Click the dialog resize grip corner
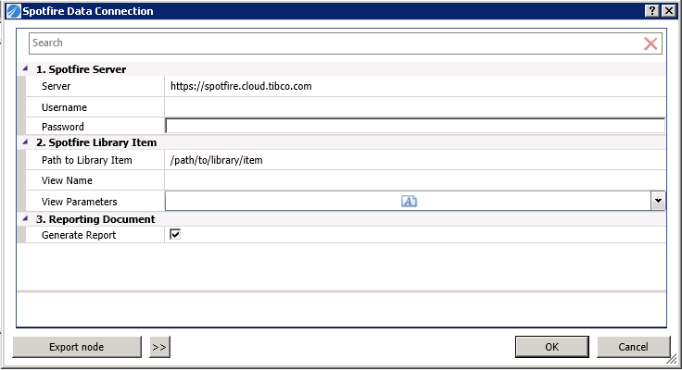 point(673,359)
